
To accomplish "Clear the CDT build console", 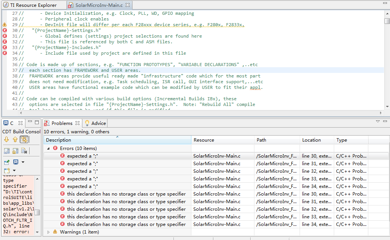I will point(24,151).
